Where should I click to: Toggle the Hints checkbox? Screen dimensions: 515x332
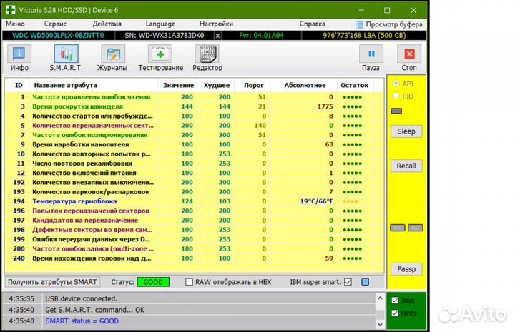(395, 313)
